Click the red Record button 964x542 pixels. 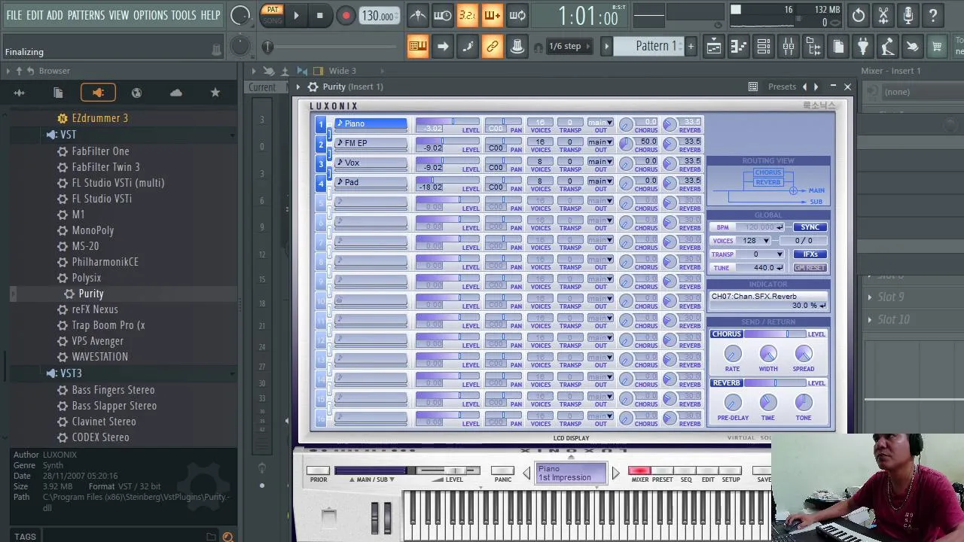point(346,15)
